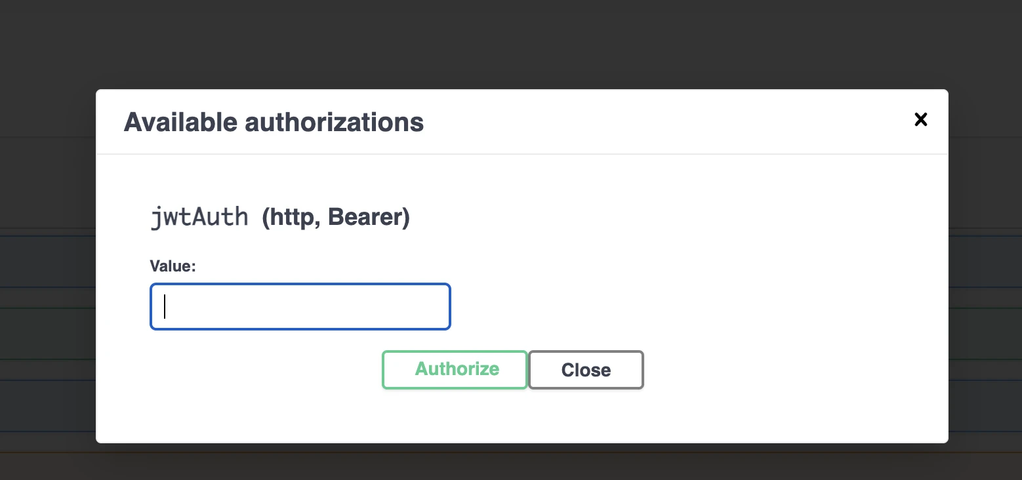Submit the token using the green Authorize button
The image size is (1022, 480).
click(x=455, y=369)
